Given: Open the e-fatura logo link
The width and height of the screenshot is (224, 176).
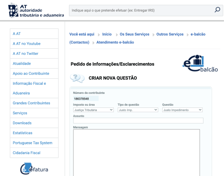Looking at the screenshot, I should 34,168.
